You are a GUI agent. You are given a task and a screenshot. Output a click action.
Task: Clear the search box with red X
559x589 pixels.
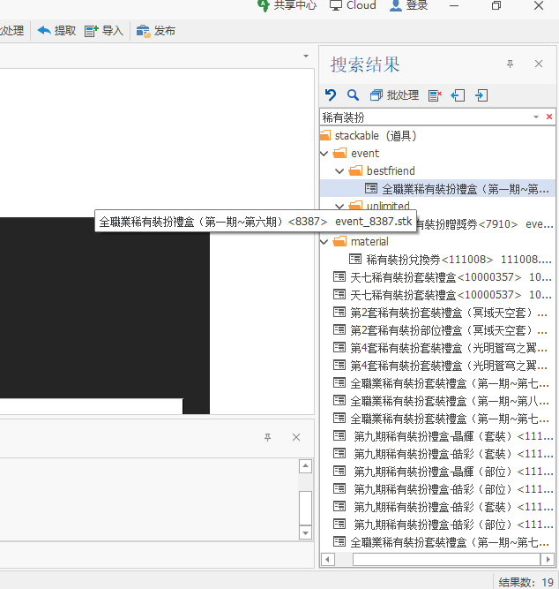pyautogui.click(x=548, y=117)
